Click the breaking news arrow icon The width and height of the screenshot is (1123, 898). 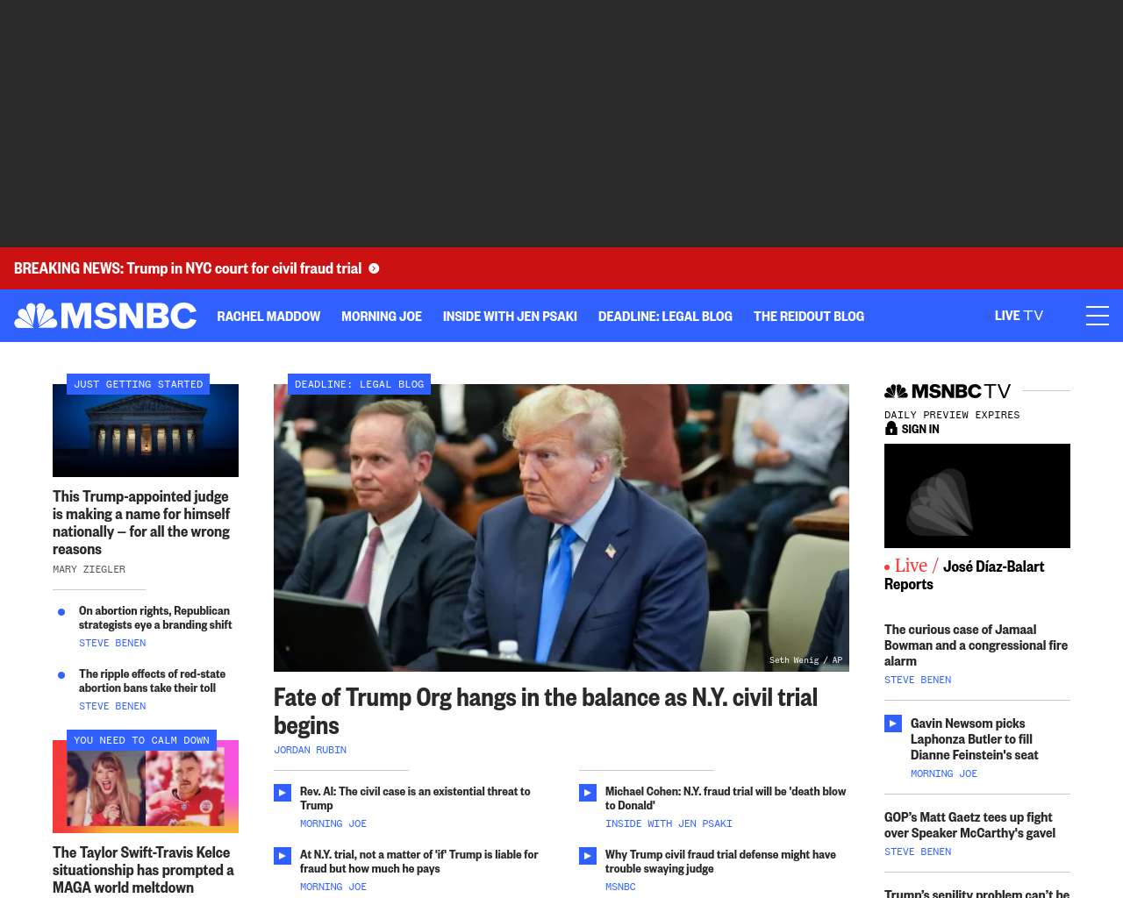[374, 268]
